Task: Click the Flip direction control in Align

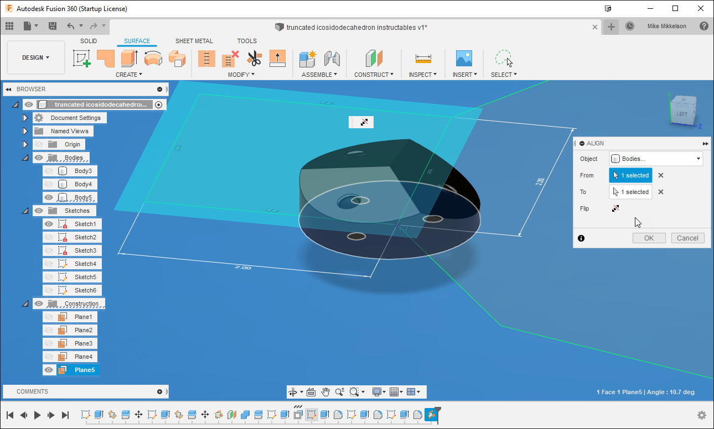Action: click(x=616, y=208)
